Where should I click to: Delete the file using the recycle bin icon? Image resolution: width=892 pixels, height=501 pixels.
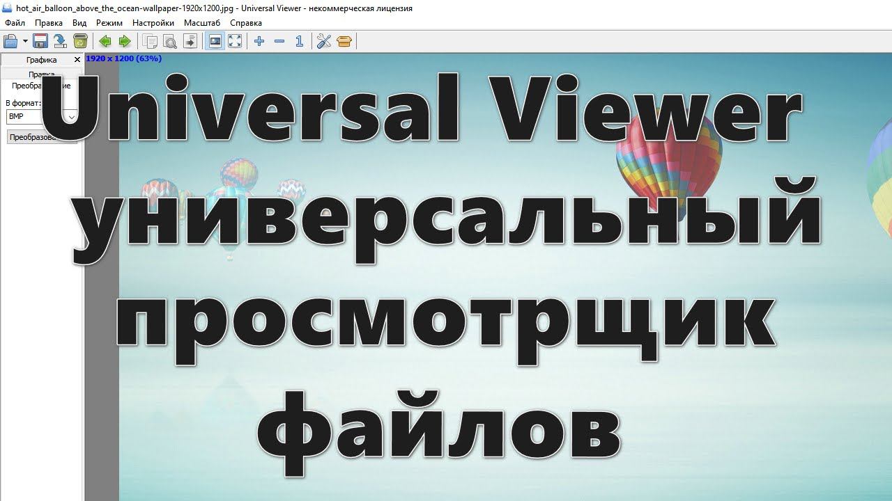click(80, 42)
